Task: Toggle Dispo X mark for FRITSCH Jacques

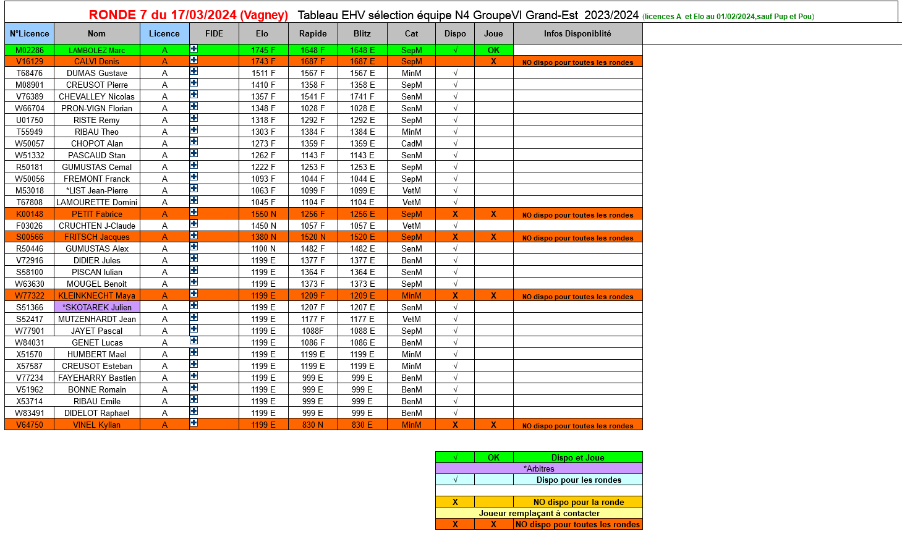Action: (x=455, y=237)
